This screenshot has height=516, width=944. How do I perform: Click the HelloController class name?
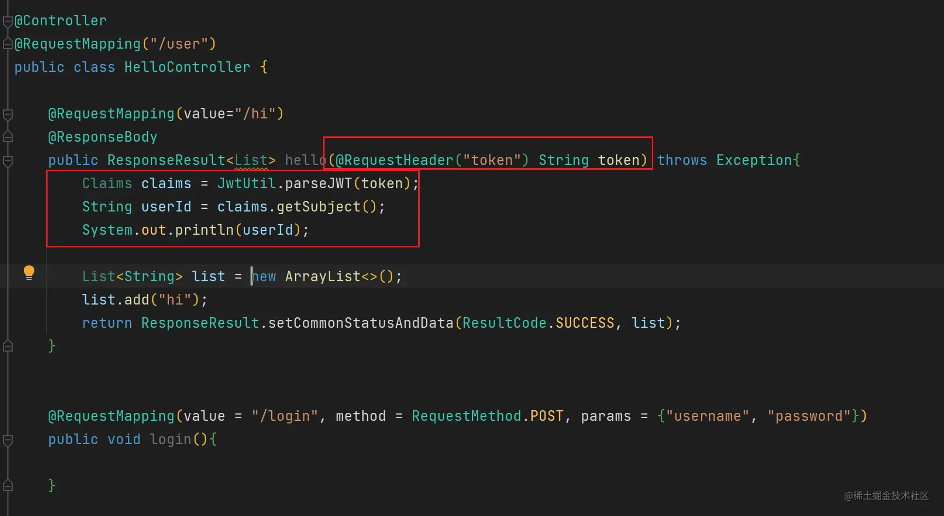(187, 67)
